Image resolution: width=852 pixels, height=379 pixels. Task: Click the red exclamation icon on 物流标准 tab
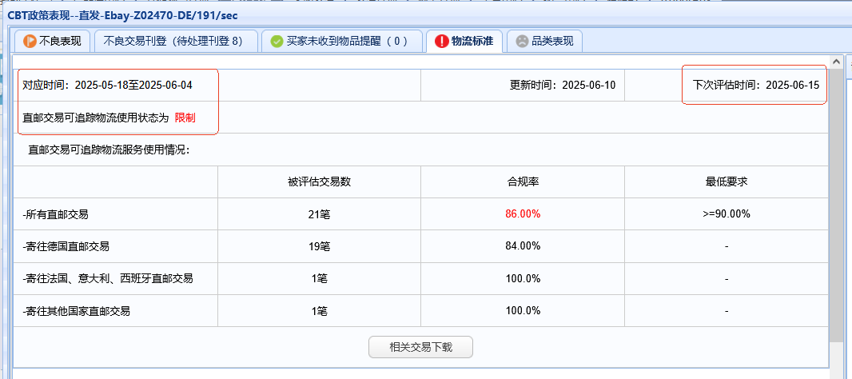(x=442, y=42)
